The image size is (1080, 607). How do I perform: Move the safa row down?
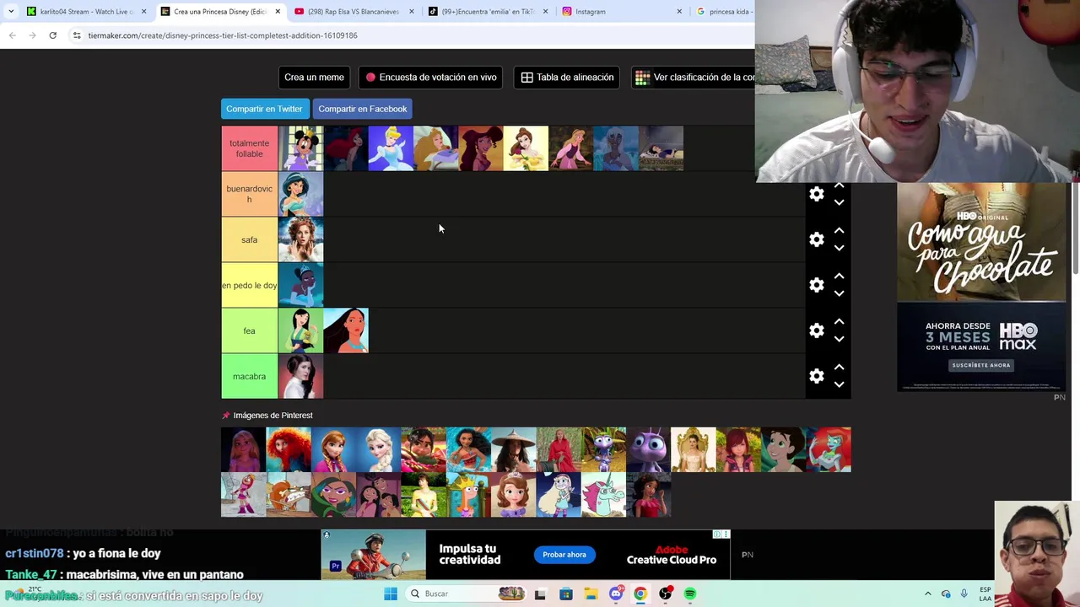tap(839, 248)
